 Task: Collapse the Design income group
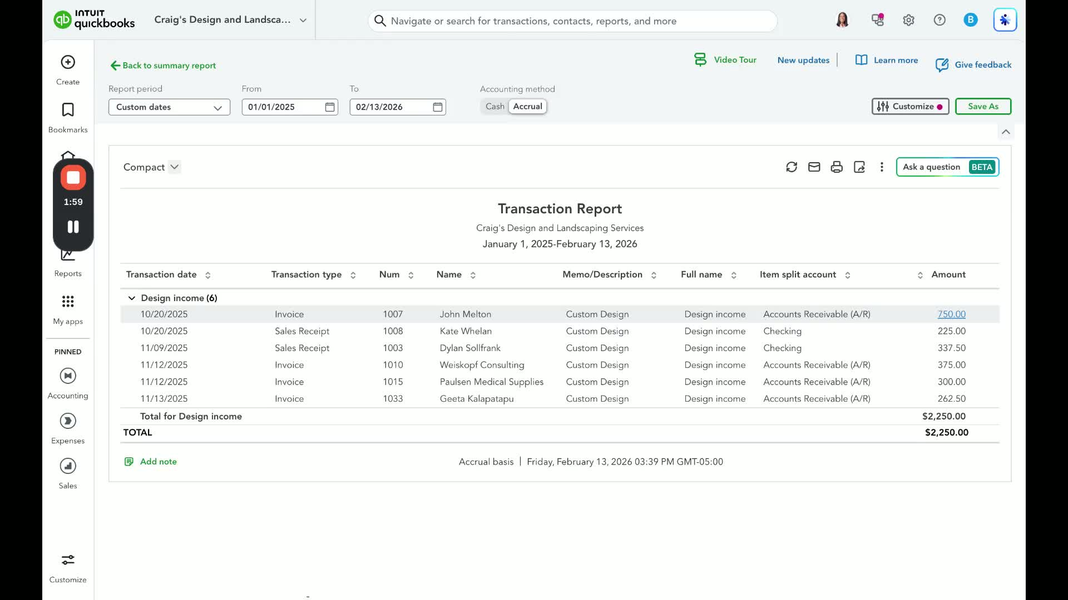[x=132, y=298]
